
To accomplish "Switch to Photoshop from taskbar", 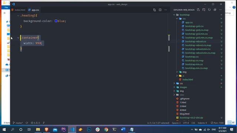I will (89, 130).
